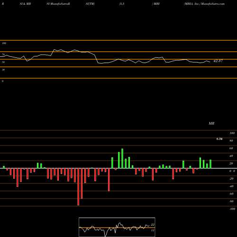237x237 pixels.
Task: Click the 6.56 value above the bar chart
Action: (219, 139)
